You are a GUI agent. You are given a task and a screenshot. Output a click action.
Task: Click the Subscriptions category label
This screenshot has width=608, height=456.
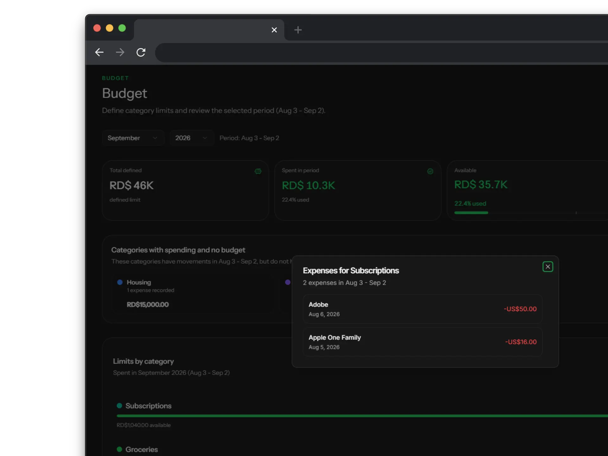[148, 406]
